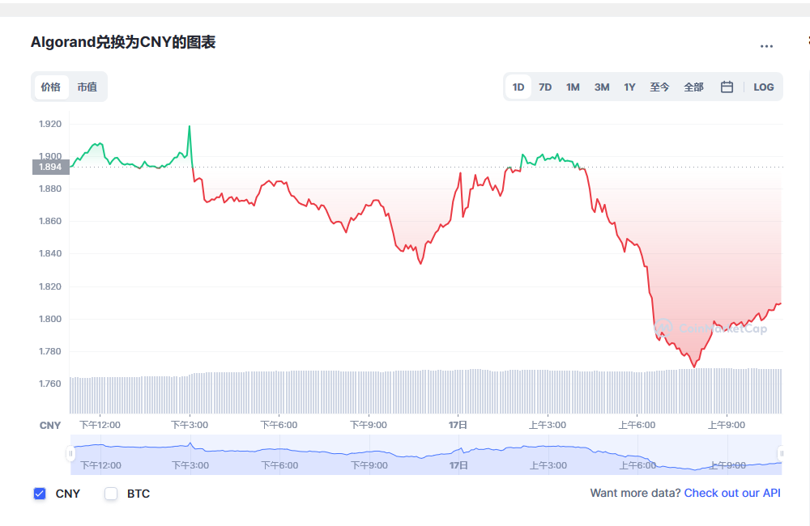Click the lowest price point of the chart line
This screenshot has height=526, width=810.
point(694,367)
